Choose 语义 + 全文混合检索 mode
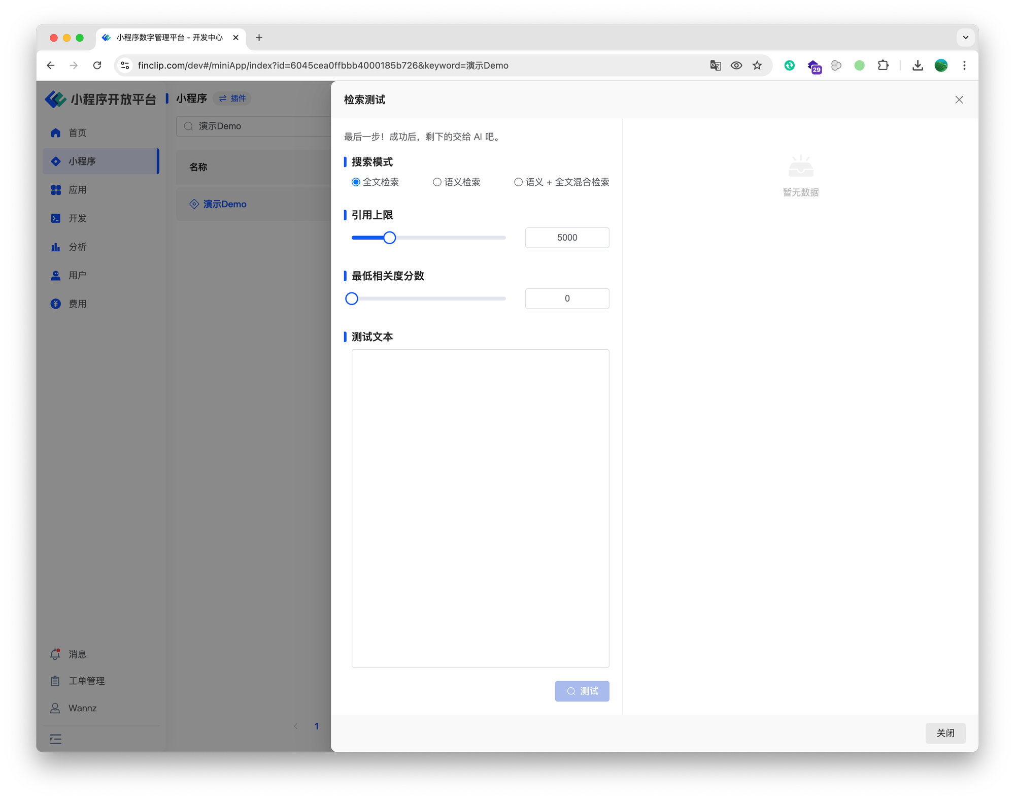Screen dimensions: 1015x800 [x=518, y=182]
